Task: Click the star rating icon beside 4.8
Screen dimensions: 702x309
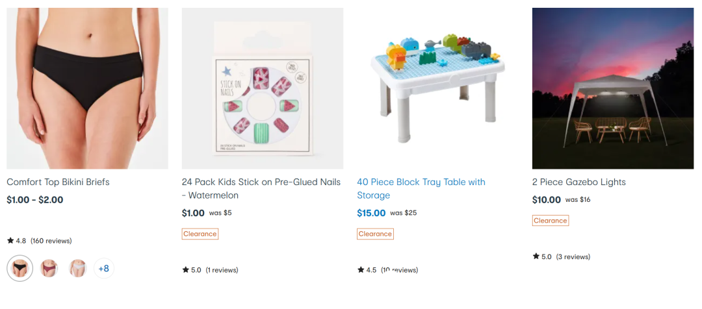Action: [x=10, y=241]
